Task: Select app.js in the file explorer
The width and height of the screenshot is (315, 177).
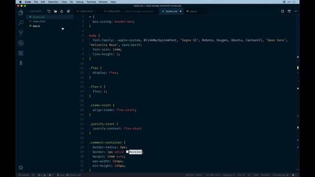Action: (x=50, y=26)
